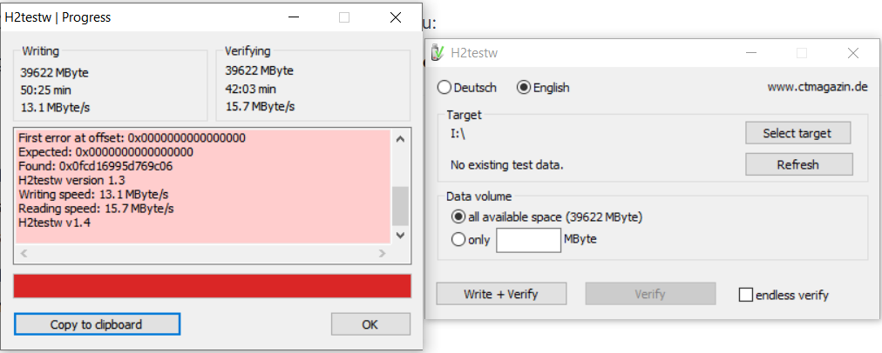
Task: Click the 'Writing speed: 13.1 MByte/s' log line
Action: pyautogui.click(x=93, y=194)
